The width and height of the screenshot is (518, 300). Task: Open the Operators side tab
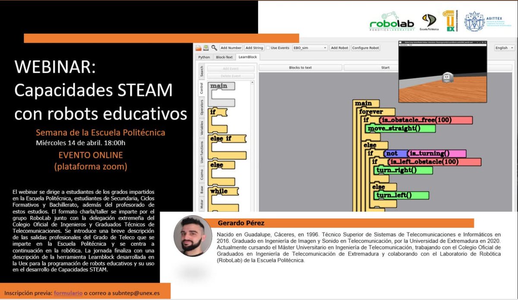[201, 107]
